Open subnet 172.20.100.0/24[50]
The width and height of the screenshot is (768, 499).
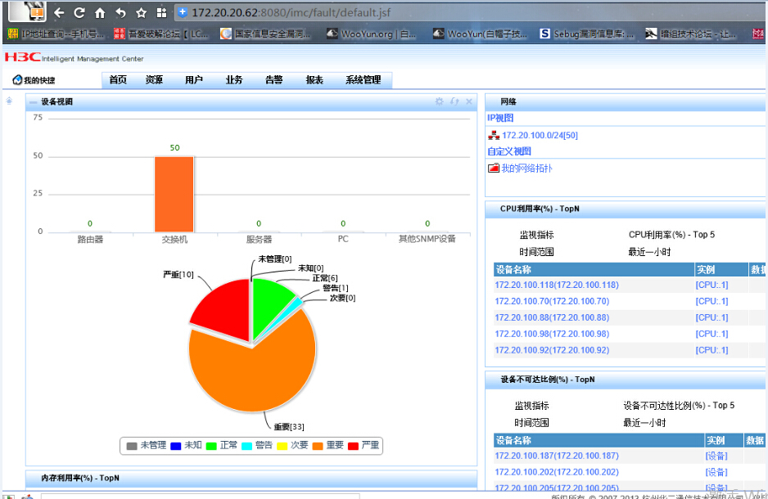540,136
